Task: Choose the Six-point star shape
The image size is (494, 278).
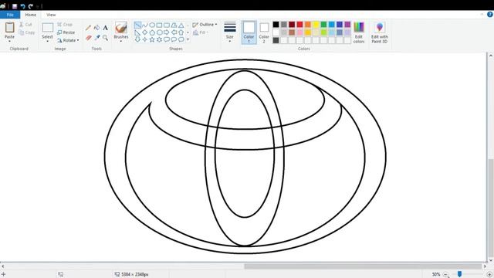Action: [159, 39]
